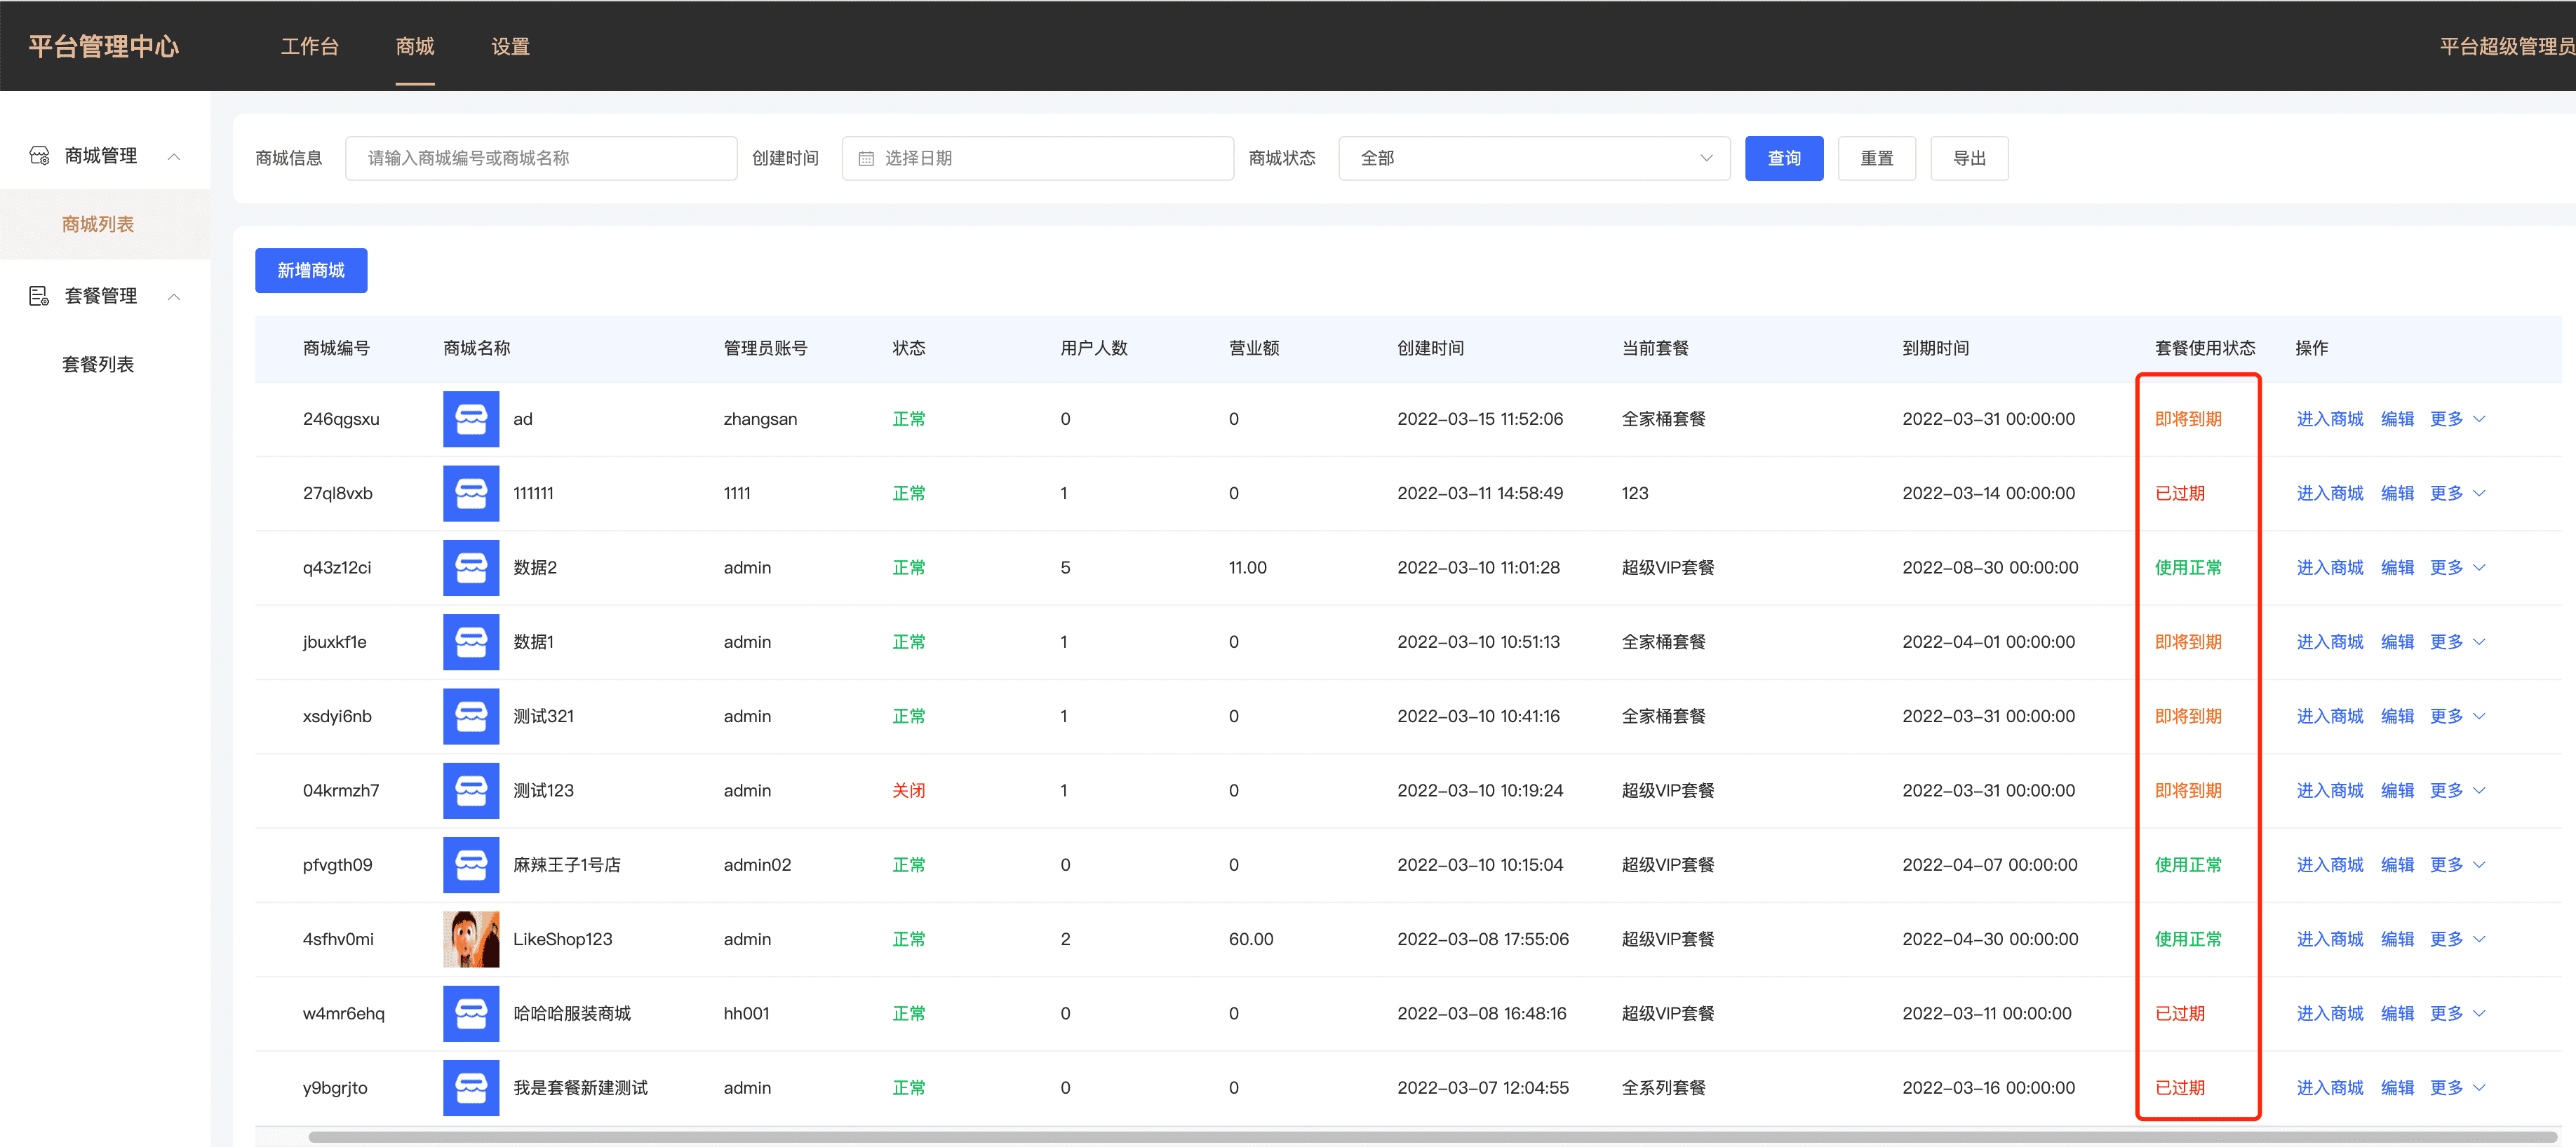
Task: Click 进入商城 for 哈哈哈服装商城
Action: 2330,1013
